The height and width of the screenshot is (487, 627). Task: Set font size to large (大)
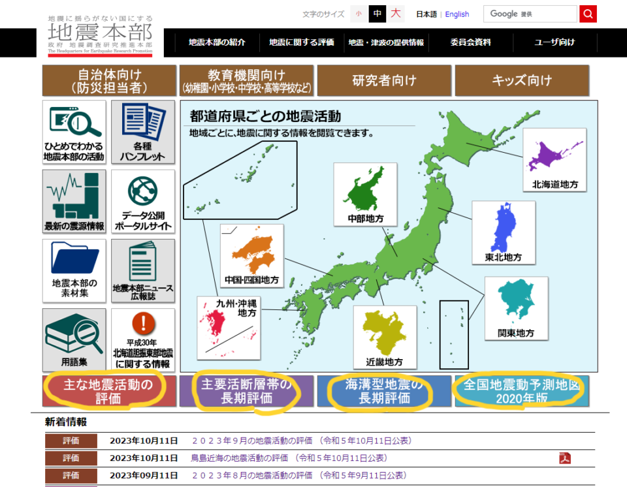[396, 14]
